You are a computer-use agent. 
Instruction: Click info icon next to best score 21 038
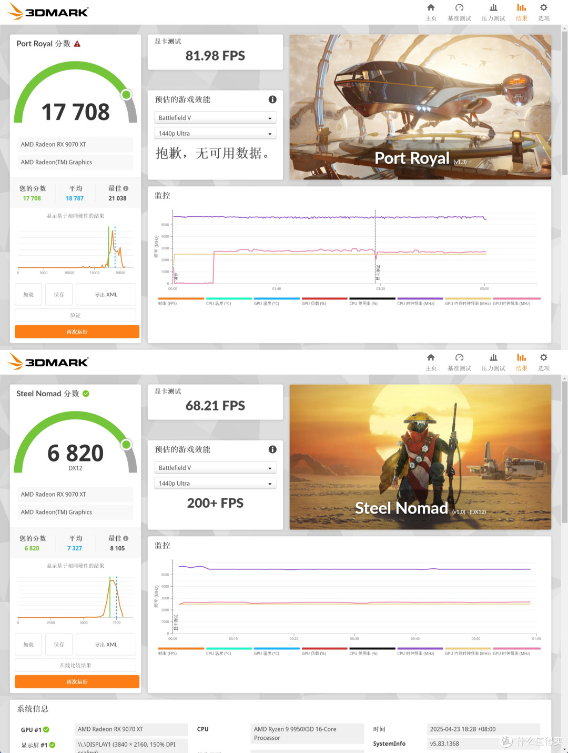click(126, 188)
